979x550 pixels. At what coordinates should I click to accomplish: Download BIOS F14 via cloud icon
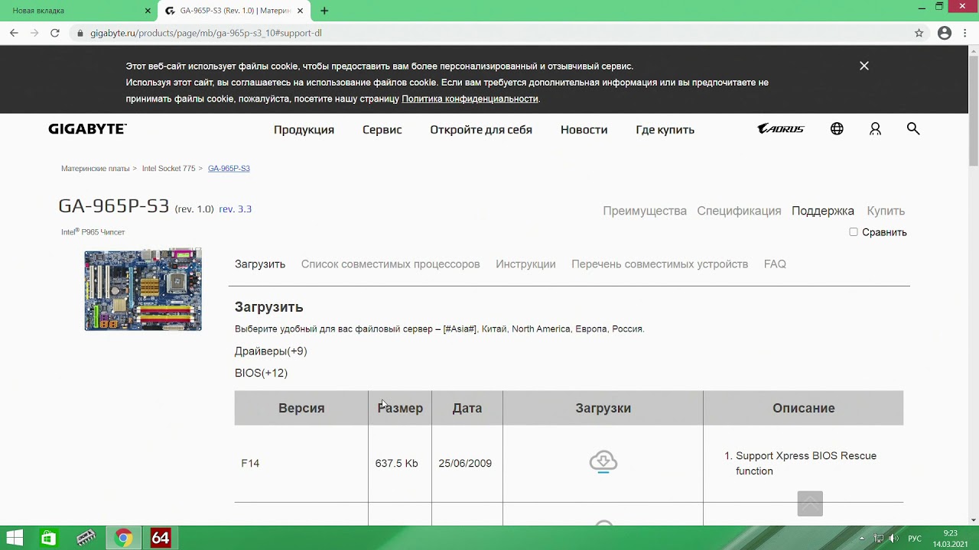pyautogui.click(x=603, y=461)
